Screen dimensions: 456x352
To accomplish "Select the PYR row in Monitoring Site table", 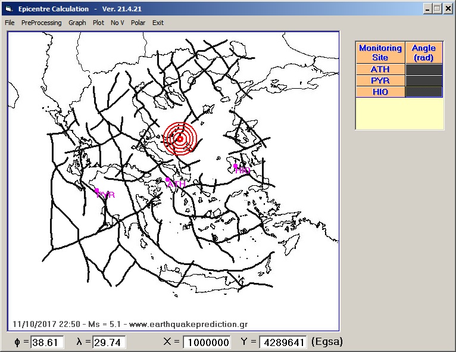I will click(380, 80).
